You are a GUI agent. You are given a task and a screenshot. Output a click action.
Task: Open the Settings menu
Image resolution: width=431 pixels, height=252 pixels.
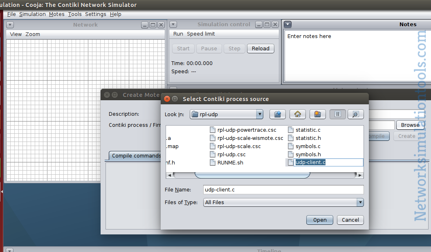(95, 14)
